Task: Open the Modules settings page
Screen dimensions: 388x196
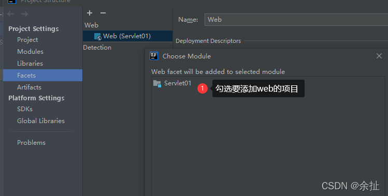Action: 30,52
